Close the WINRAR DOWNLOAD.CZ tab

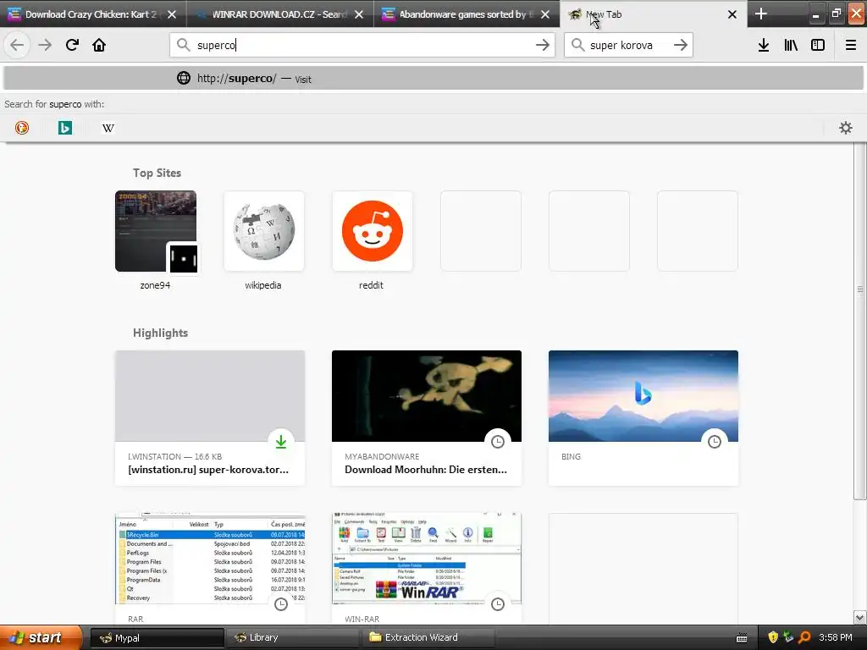click(x=359, y=14)
